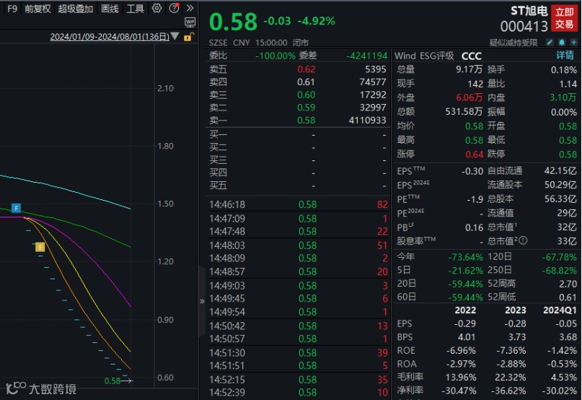The width and height of the screenshot is (582, 400).
Task: Click the 毛利率 2023 value 22.32%
Action: [x=511, y=378]
